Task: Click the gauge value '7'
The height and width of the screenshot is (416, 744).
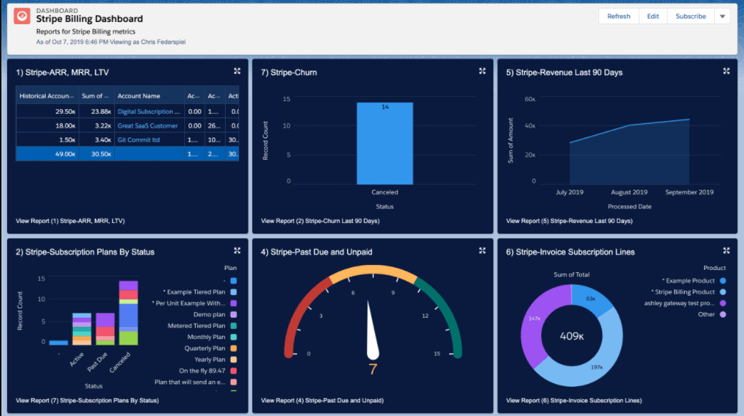Action: (373, 370)
